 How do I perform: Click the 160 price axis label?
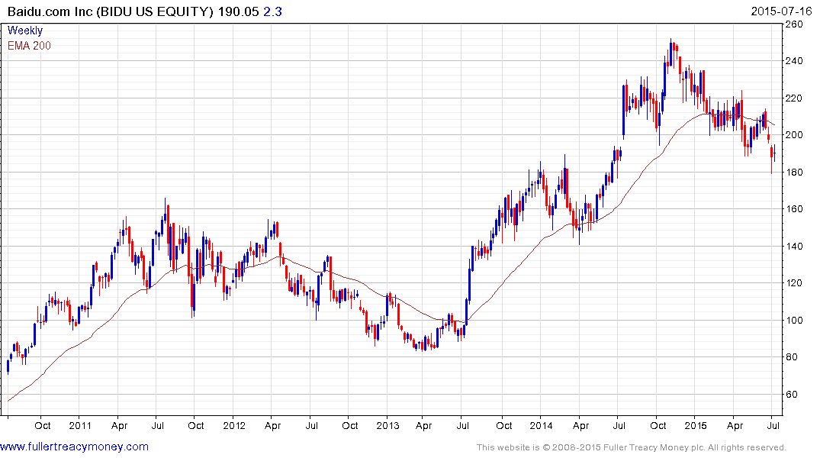click(794, 209)
